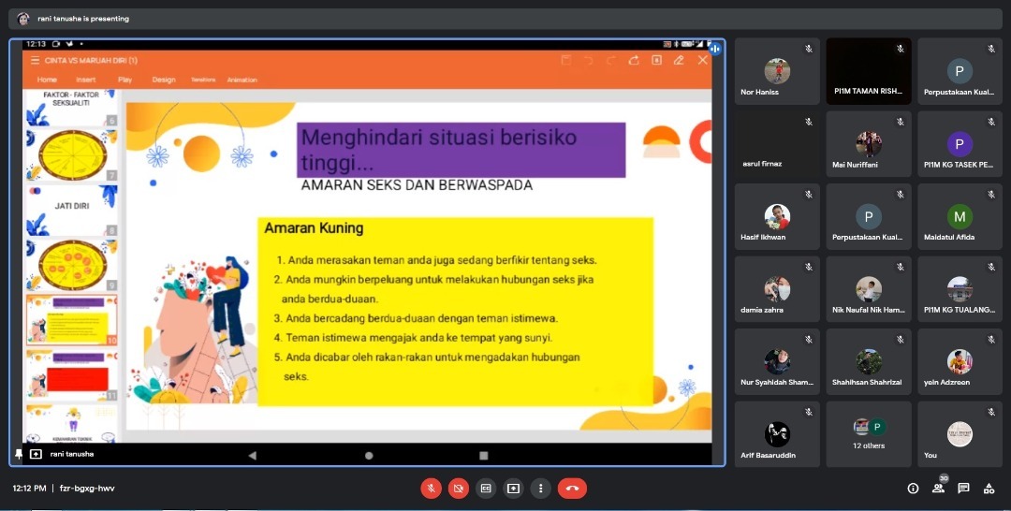The width and height of the screenshot is (1011, 511).
Task: Click the pen edit icon in orange toolbar
Action: [x=679, y=60]
